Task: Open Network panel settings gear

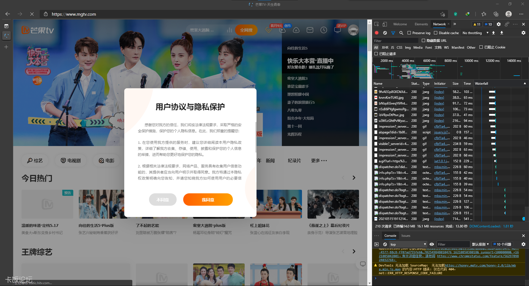Action: tap(523, 33)
